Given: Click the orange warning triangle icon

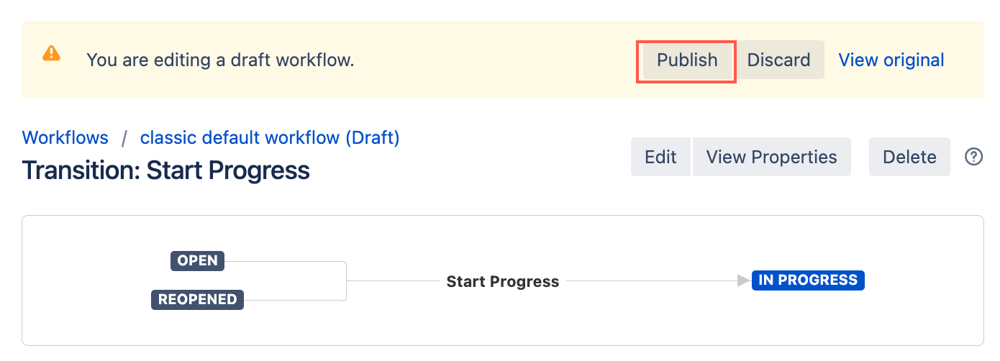Looking at the screenshot, I should (51, 53).
